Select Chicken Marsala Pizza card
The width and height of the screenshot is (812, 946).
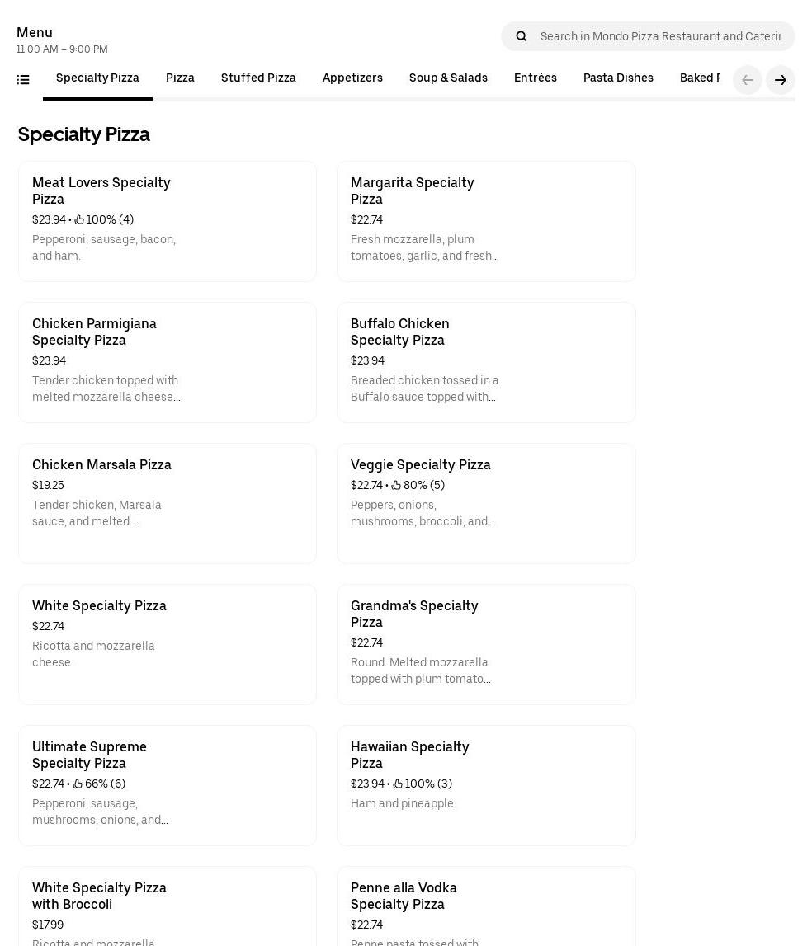coord(167,503)
